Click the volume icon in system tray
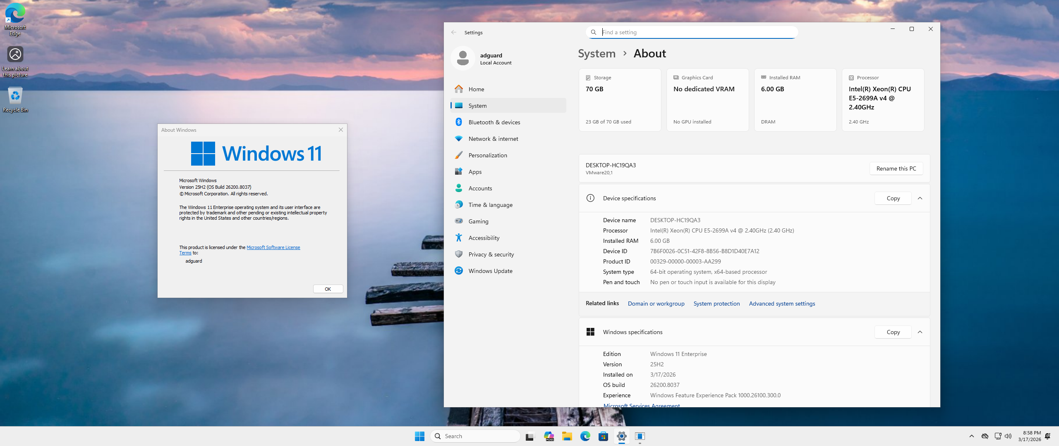1059x446 pixels. pos(1008,436)
